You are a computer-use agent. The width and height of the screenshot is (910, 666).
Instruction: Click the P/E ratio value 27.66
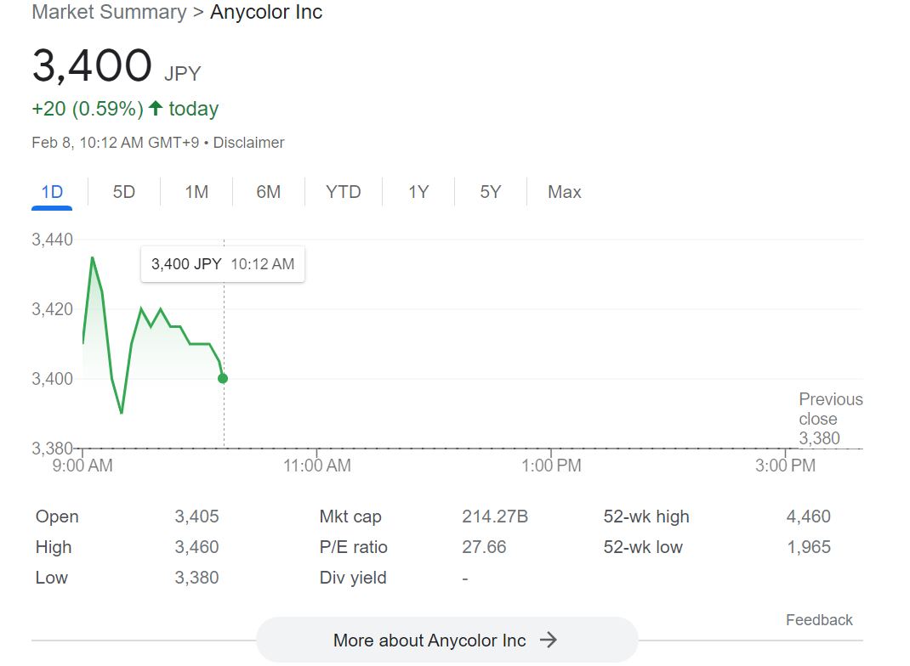pos(484,547)
